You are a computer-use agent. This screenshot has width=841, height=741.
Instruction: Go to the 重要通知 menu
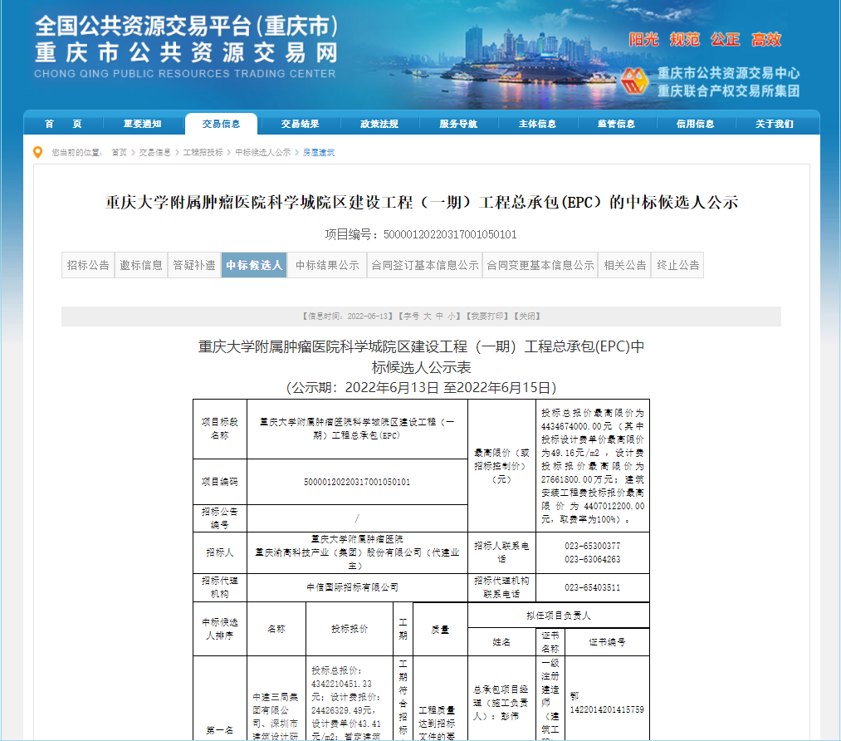142,124
